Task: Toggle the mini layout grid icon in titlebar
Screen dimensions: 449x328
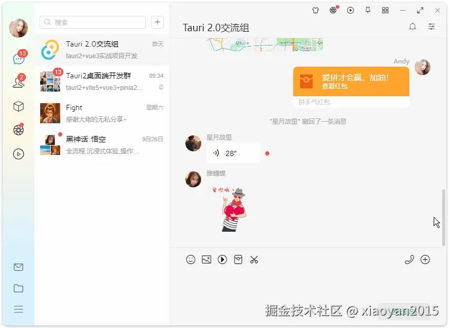Action: coord(385,10)
